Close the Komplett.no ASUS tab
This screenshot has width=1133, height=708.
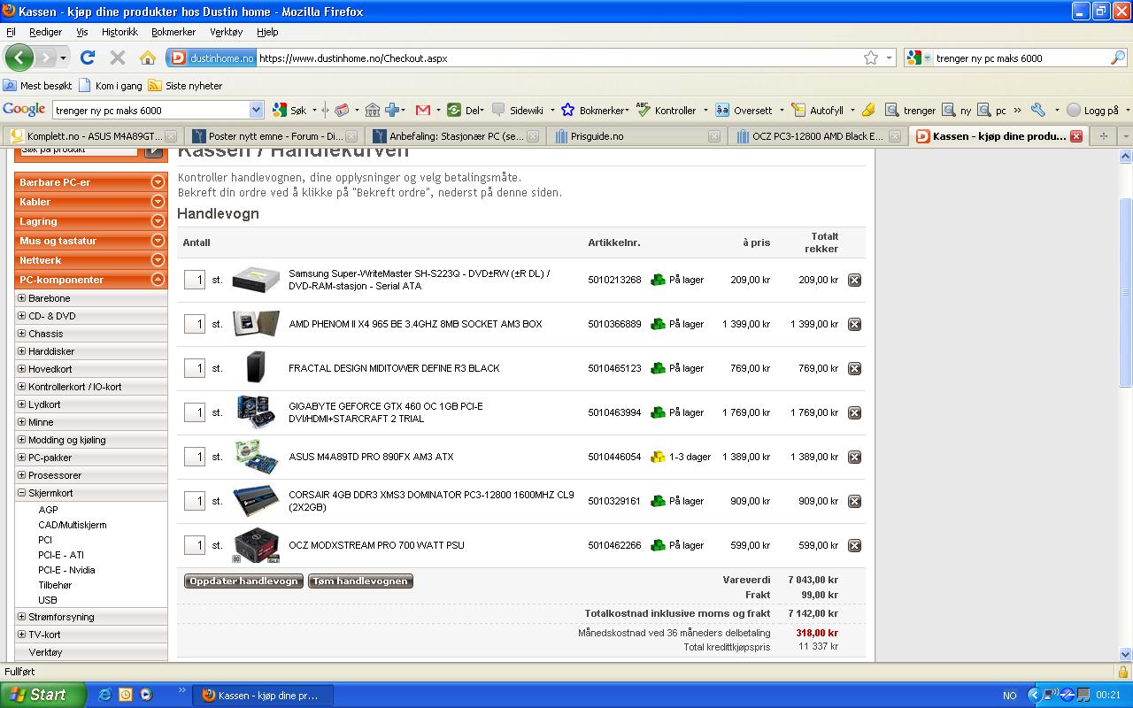coord(172,136)
